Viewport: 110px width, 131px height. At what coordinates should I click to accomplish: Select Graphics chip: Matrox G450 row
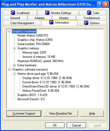(x=35, y=40)
